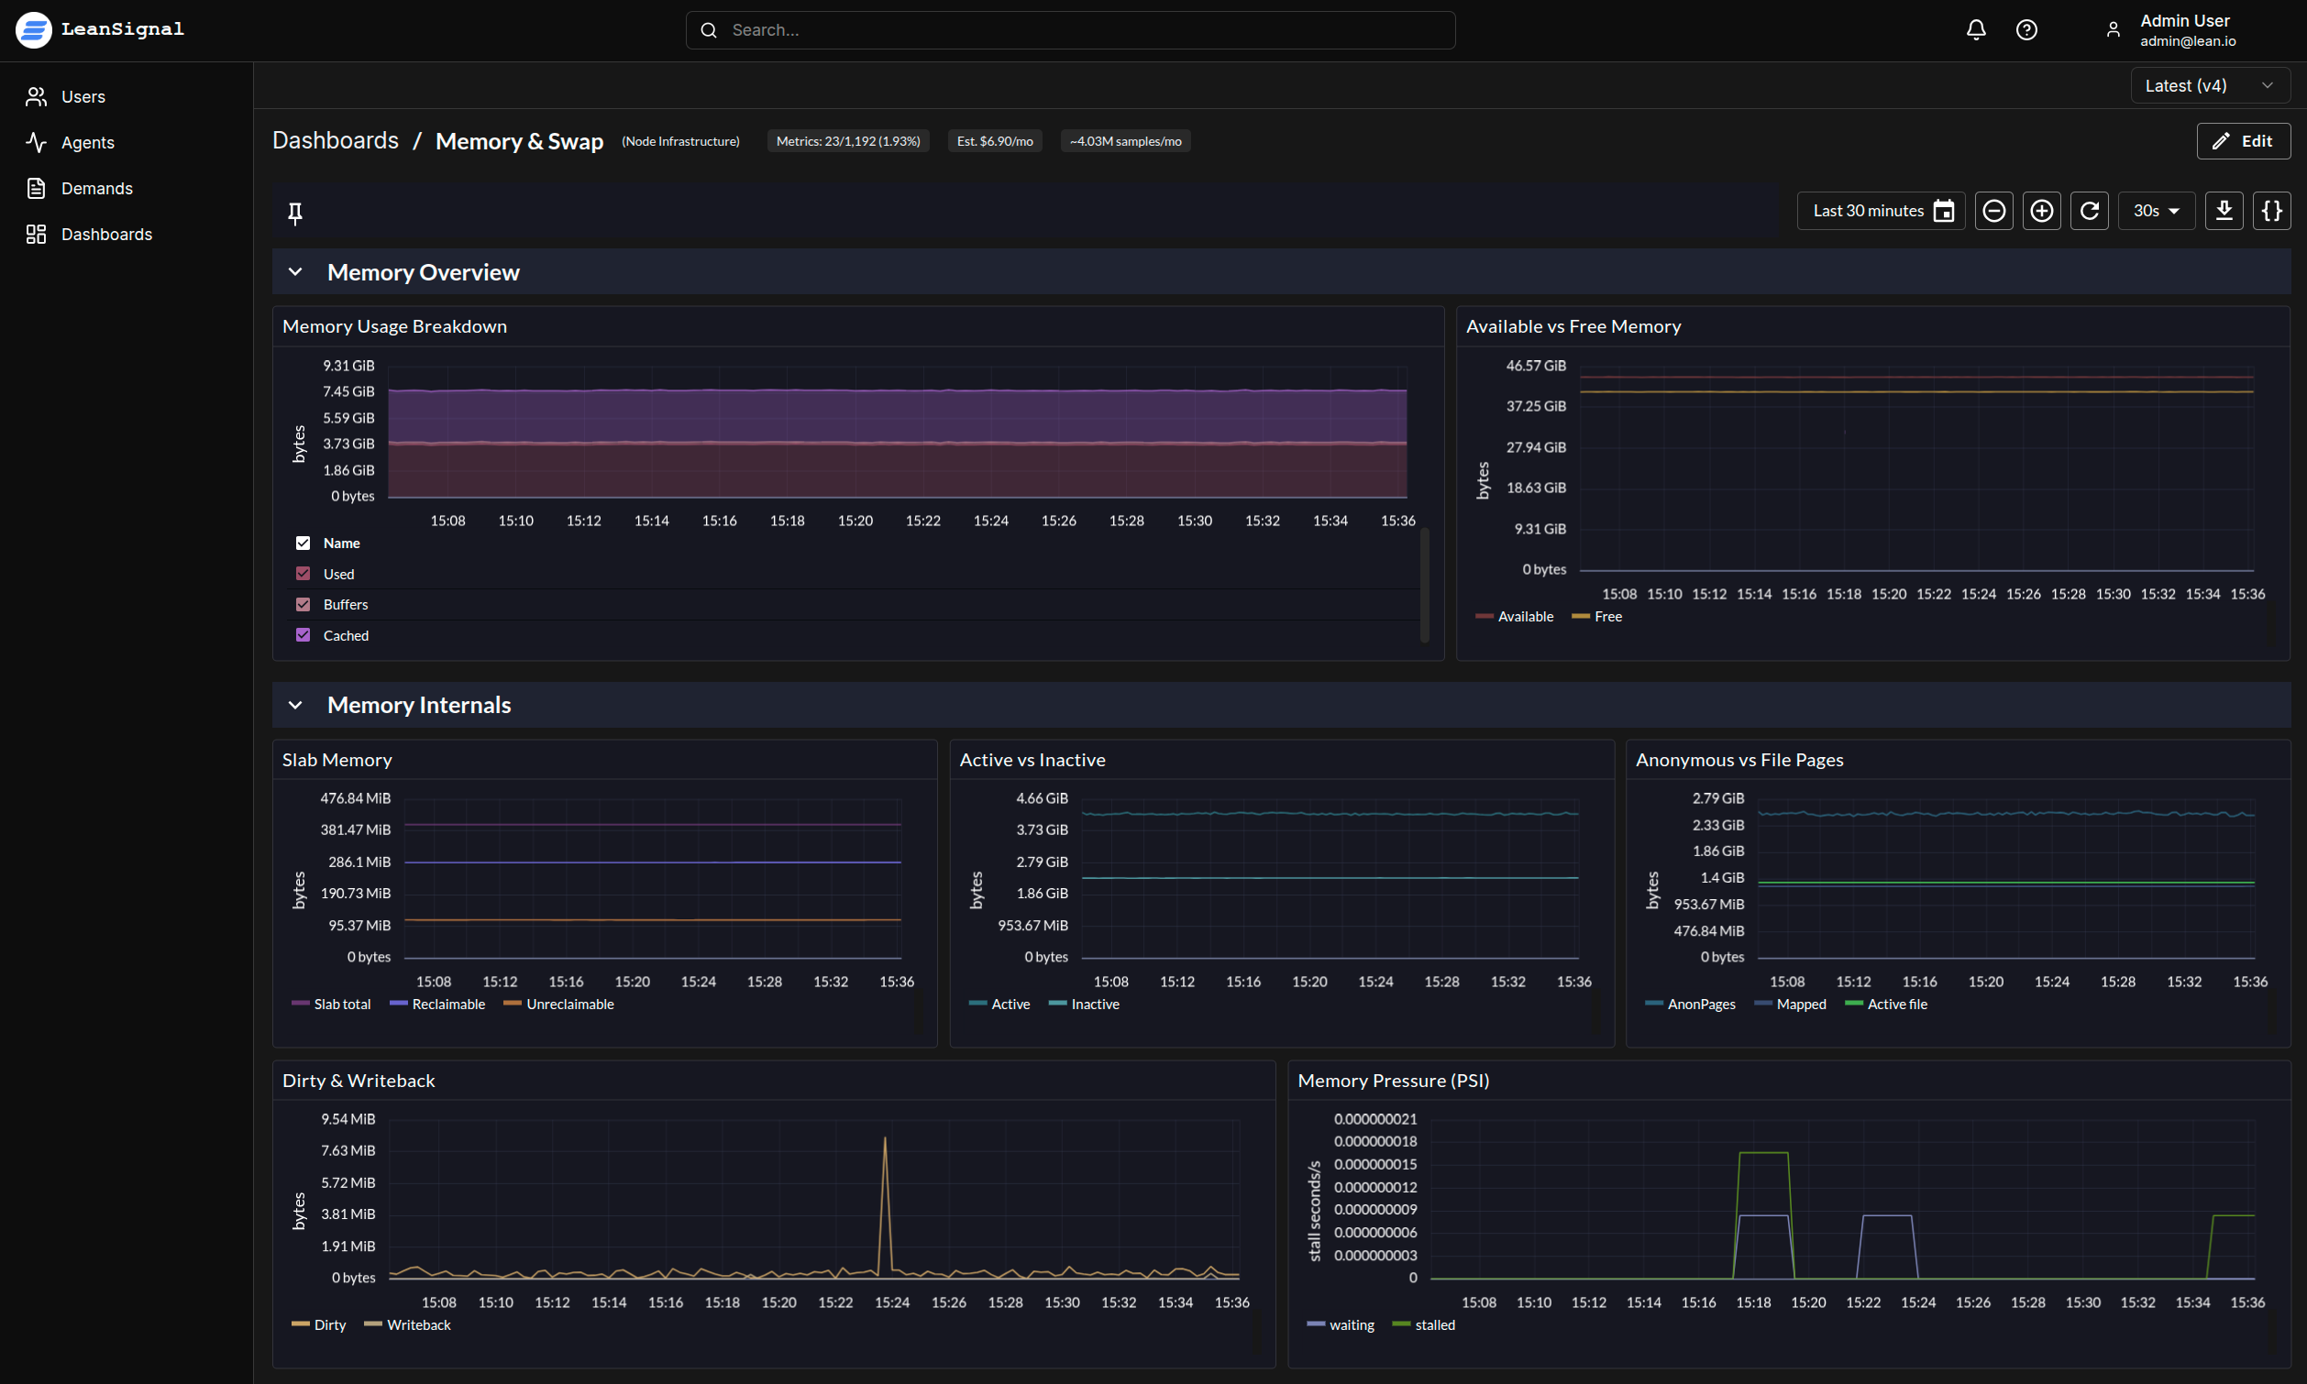Toggle Reclaimable series in legend

coord(436,1005)
